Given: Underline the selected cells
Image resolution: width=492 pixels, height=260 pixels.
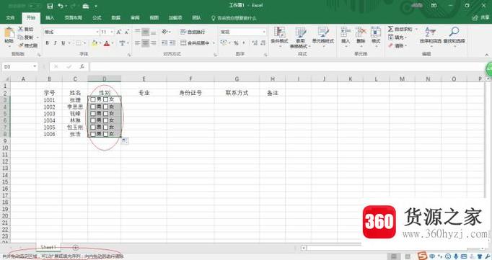Looking at the screenshot, I should pos(63,43).
